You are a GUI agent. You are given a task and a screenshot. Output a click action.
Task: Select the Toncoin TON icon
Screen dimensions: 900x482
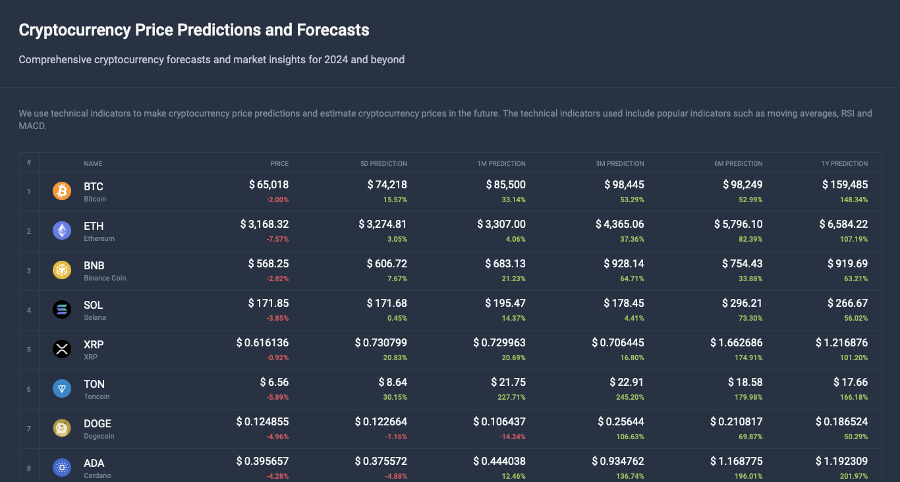point(61,388)
